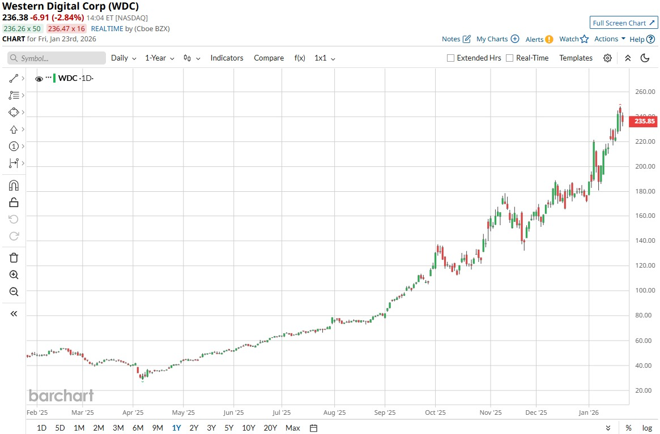Enable the Real-Time checkbox
The image size is (660, 434).
click(509, 58)
